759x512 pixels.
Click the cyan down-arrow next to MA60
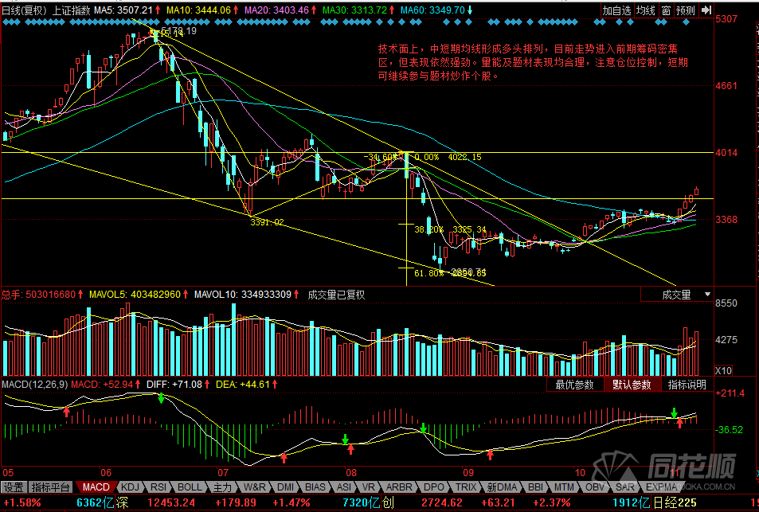coord(469,10)
